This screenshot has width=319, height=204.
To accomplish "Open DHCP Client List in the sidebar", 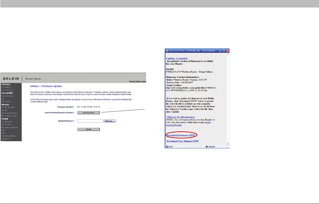I will [7, 90].
